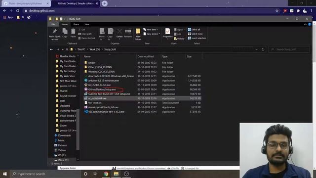Select Downloads in navigation pane
This screenshot has height=178, width=316.
point(64,135)
